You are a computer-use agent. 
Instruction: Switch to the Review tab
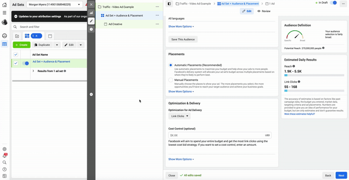tap(264, 11)
